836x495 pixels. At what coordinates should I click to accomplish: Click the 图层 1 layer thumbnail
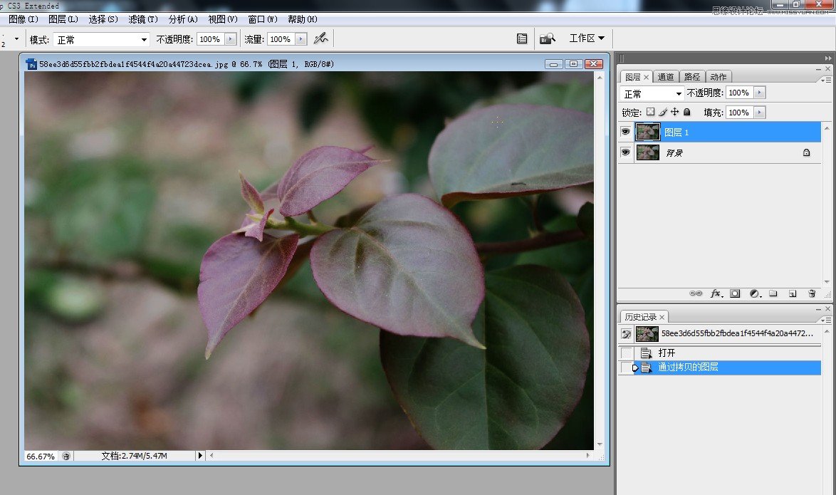tap(648, 132)
